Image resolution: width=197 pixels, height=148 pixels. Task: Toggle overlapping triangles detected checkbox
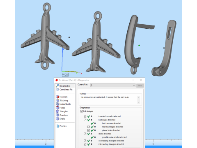[85, 141]
